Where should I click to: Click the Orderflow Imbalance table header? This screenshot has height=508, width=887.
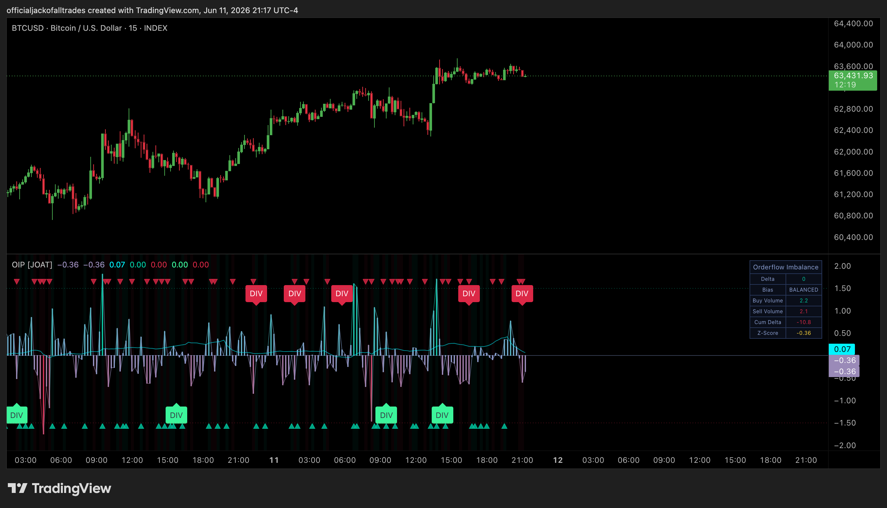coord(786,267)
